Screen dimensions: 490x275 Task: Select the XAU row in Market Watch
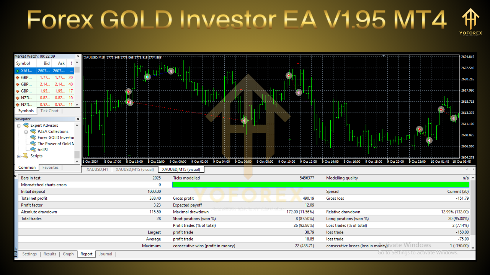pos(44,71)
